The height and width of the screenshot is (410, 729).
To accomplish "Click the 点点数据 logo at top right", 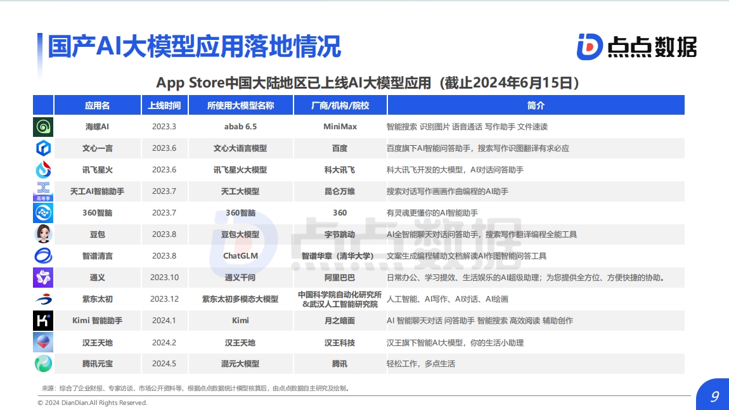I will [x=636, y=46].
